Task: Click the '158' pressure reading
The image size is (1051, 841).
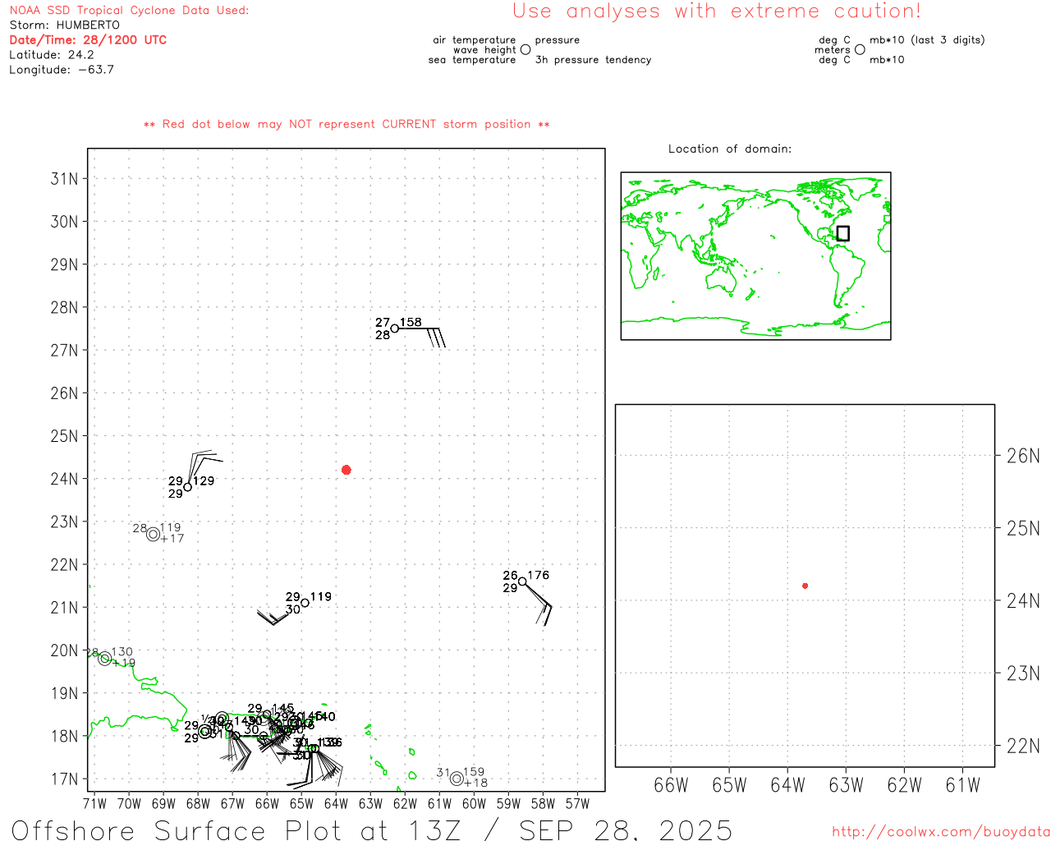Action: click(x=411, y=323)
